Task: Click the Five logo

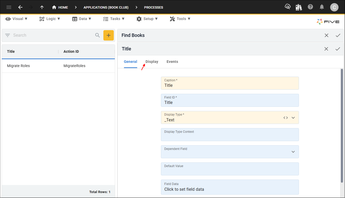Action: 328,22
